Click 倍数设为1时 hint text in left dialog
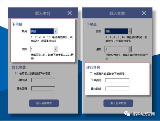 click(x=52, y=57)
